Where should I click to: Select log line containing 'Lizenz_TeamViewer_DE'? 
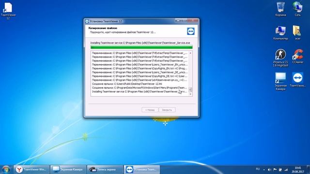click(139, 72)
